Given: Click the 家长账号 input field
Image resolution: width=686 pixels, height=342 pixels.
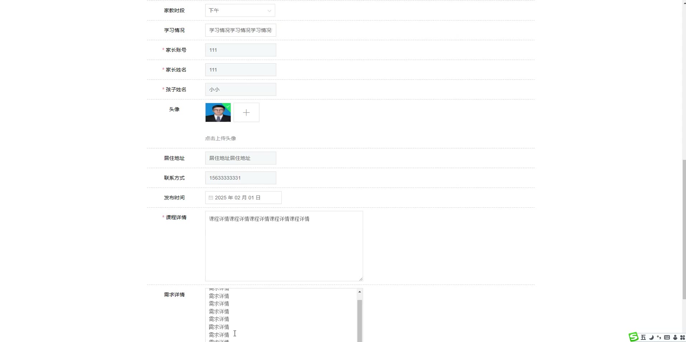Looking at the screenshot, I should click(x=241, y=50).
